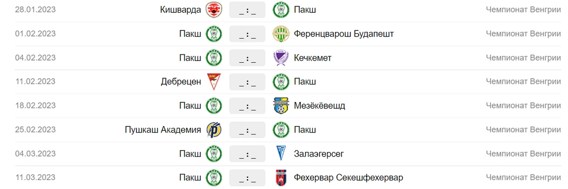Click the Zalaegerszeg club crest
Image resolution: width=568 pixels, height=189 pixels.
click(280, 154)
